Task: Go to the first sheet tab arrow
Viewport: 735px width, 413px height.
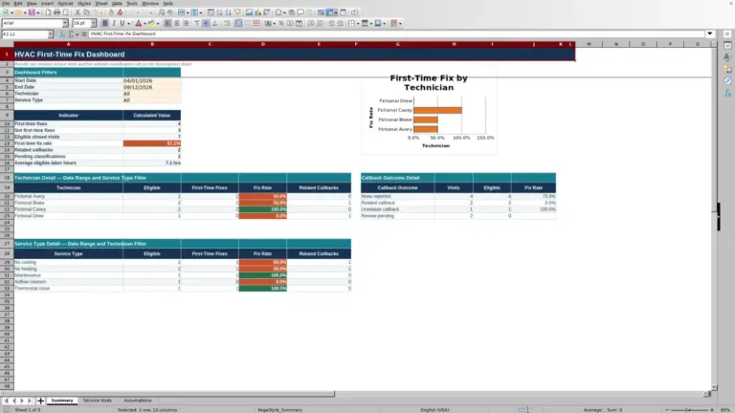Action: (6, 401)
